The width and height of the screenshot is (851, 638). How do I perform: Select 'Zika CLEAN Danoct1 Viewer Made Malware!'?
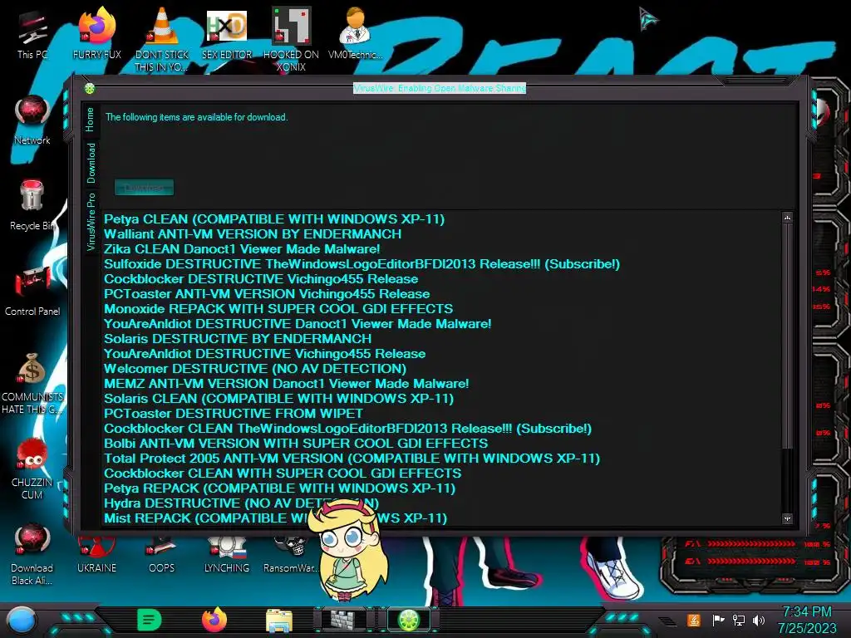(x=242, y=249)
